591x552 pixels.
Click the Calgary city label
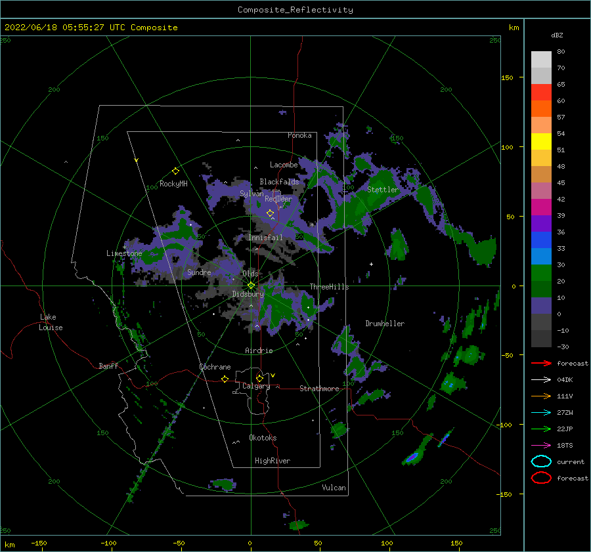click(x=256, y=386)
